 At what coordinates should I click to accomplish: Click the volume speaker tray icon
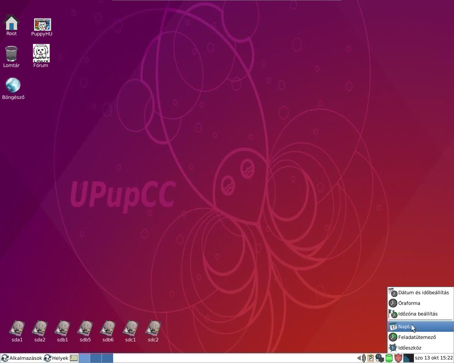coord(361,358)
